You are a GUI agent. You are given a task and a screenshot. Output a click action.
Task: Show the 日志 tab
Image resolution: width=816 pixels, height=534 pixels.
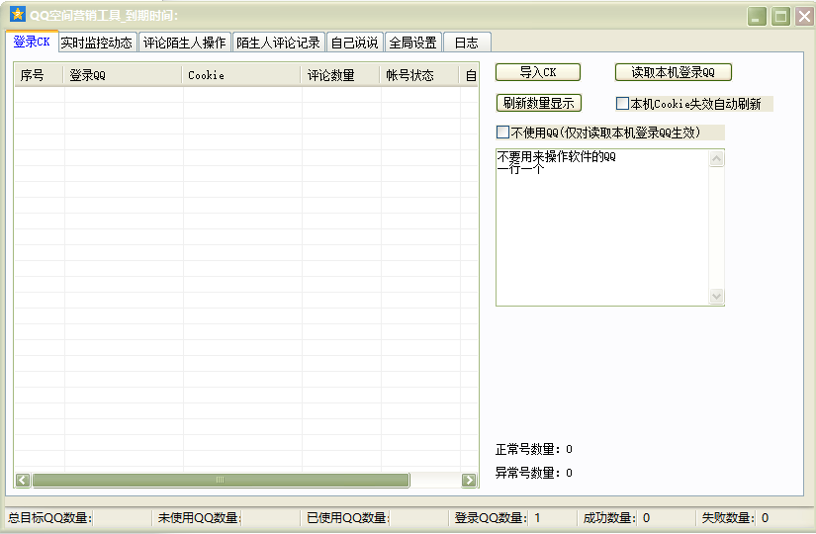pos(466,43)
